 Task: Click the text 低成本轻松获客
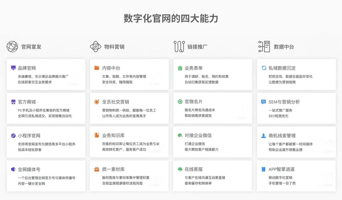point(30,150)
